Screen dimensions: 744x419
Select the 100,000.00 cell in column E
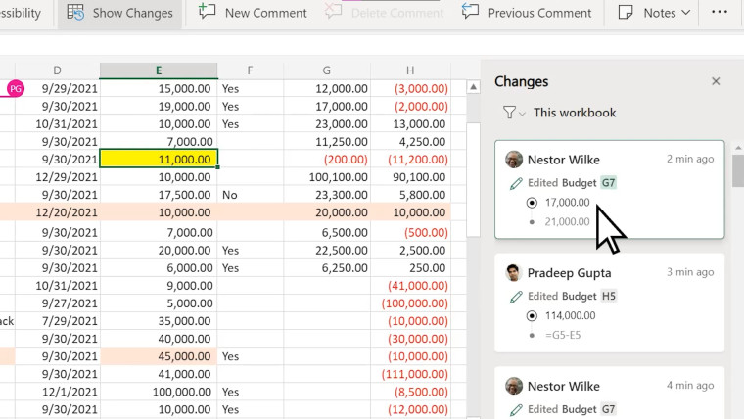tap(159, 392)
